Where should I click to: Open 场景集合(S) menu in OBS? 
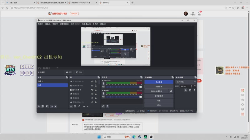[x=87, y=24]
